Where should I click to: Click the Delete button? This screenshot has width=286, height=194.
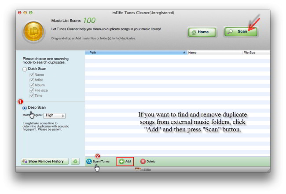coord(148,161)
